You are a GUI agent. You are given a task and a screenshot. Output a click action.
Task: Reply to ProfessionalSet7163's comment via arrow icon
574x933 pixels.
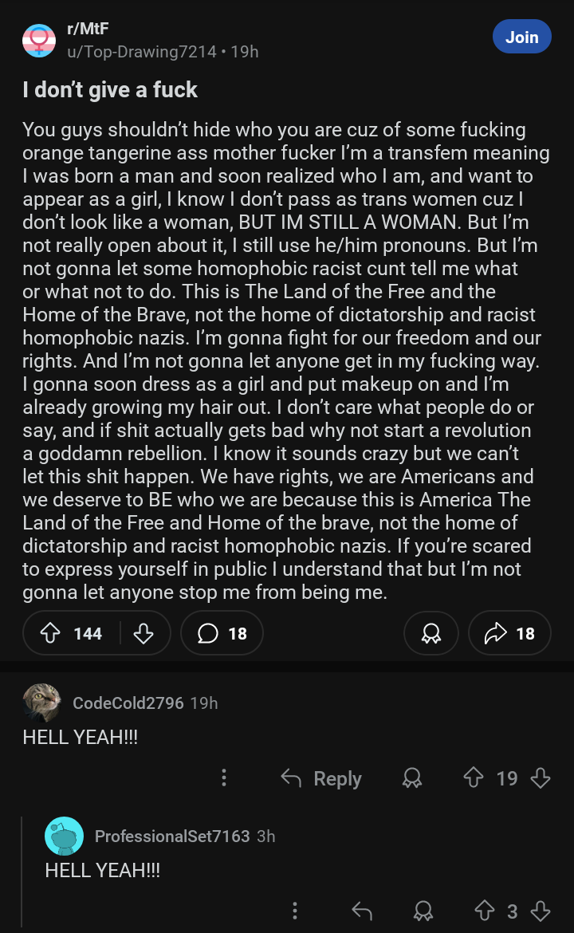[362, 911]
